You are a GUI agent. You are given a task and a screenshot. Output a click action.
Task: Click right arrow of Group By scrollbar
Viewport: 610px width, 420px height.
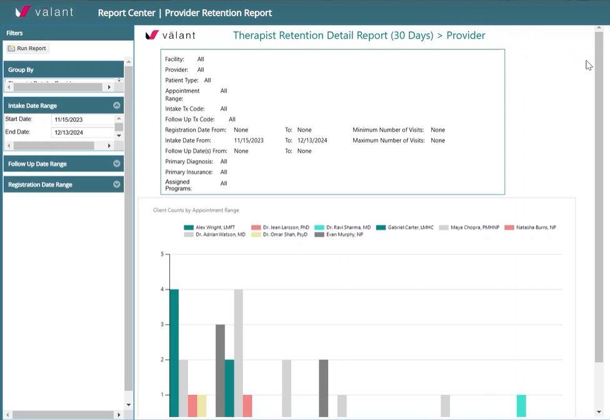[x=109, y=87]
